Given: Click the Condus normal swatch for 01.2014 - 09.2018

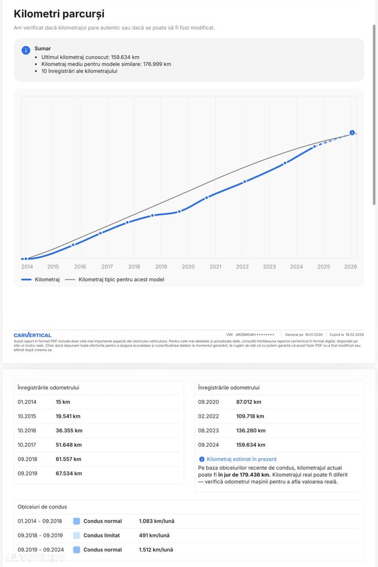Looking at the screenshot, I should [x=77, y=521].
